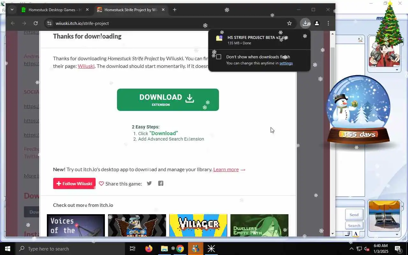Viewport: 408px width, 255px height.
Task: Show hidden system tray icons
Action: [x=352, y=249]
